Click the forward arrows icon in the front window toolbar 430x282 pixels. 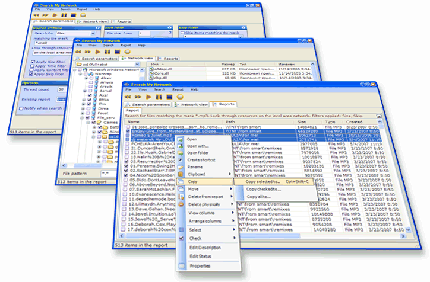(138, 96)
